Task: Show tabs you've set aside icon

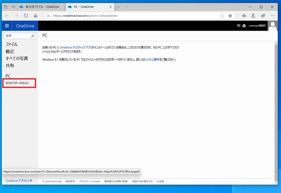Action: [x=6, y=7]
